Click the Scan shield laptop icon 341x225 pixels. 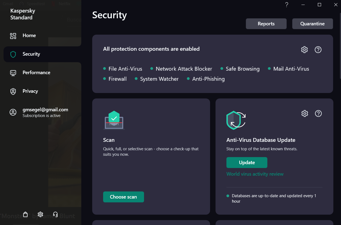(114, 120)
